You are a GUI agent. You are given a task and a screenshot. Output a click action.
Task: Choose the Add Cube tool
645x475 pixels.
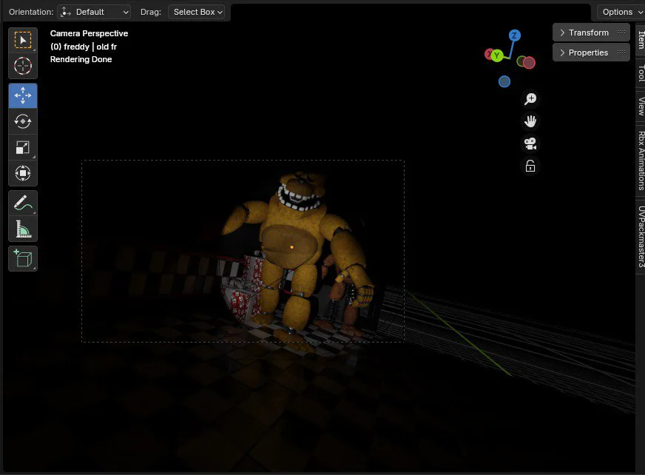23,258
